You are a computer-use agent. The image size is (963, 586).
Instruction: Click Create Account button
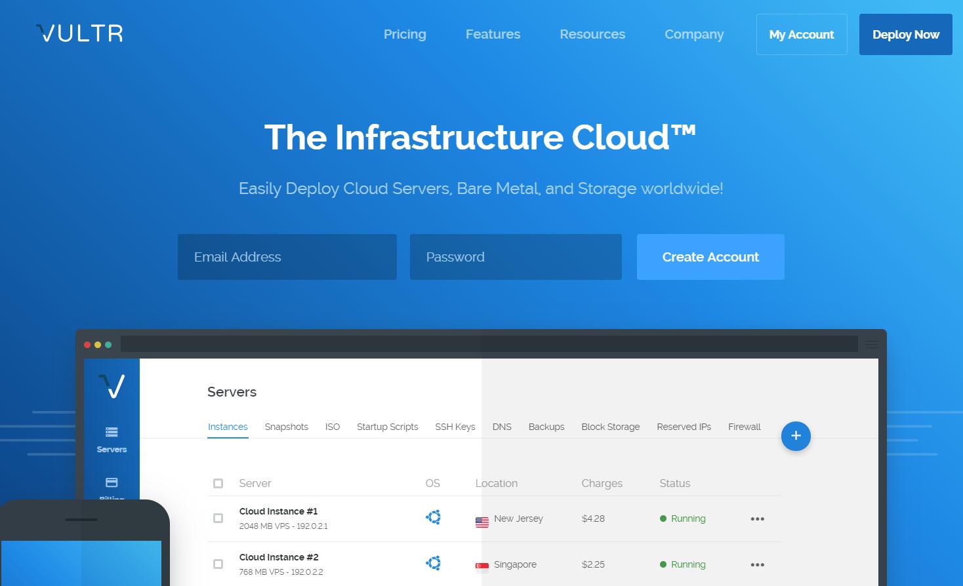coord(710,257)
